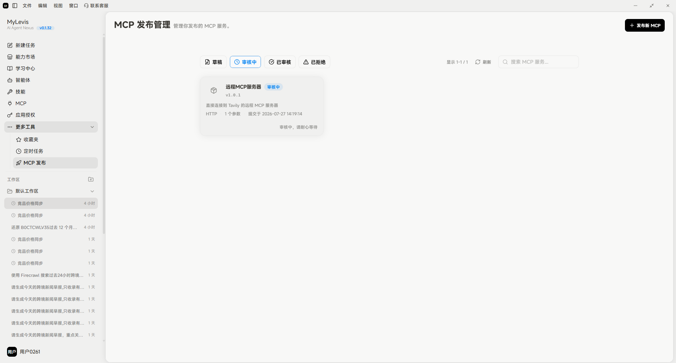Click the MyLevis app title
Image resolution: width=676 pixels, height=363 pixels.
pos(18,22)
